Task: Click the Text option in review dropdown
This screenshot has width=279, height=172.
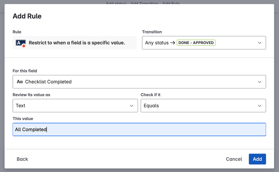Action: [x=21, y=106]
